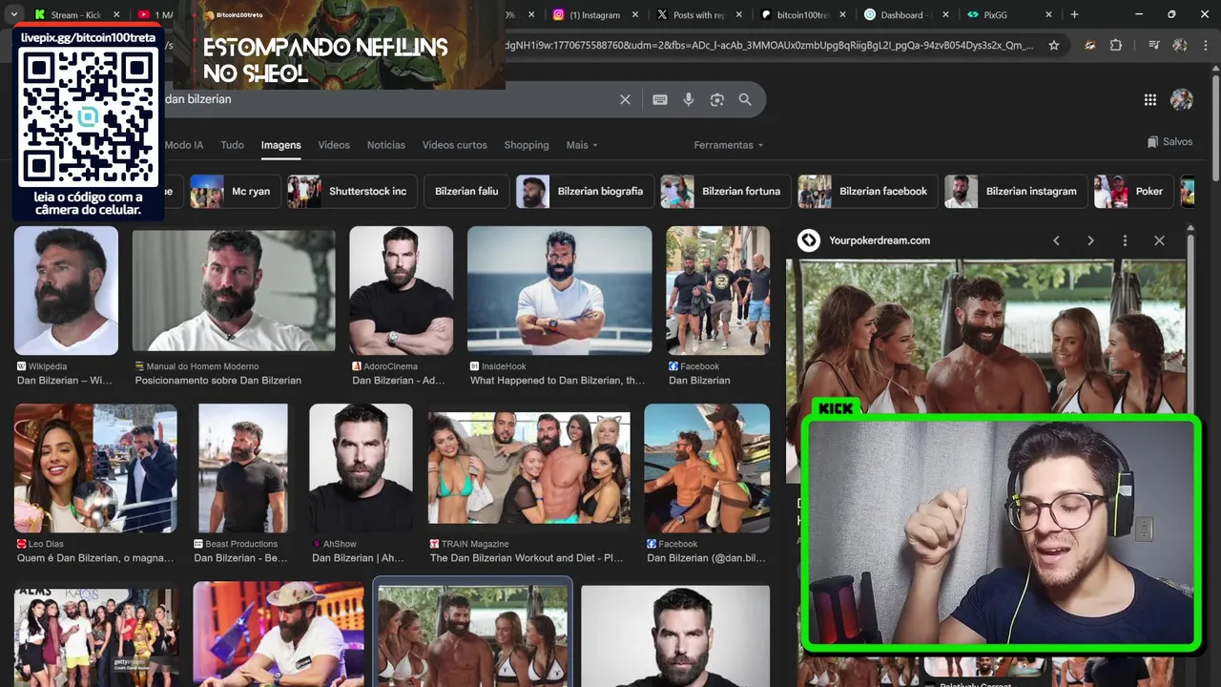Open more options in preview panel
This screenshot has width=1221, height=687.
click(x=1125, y=240)
